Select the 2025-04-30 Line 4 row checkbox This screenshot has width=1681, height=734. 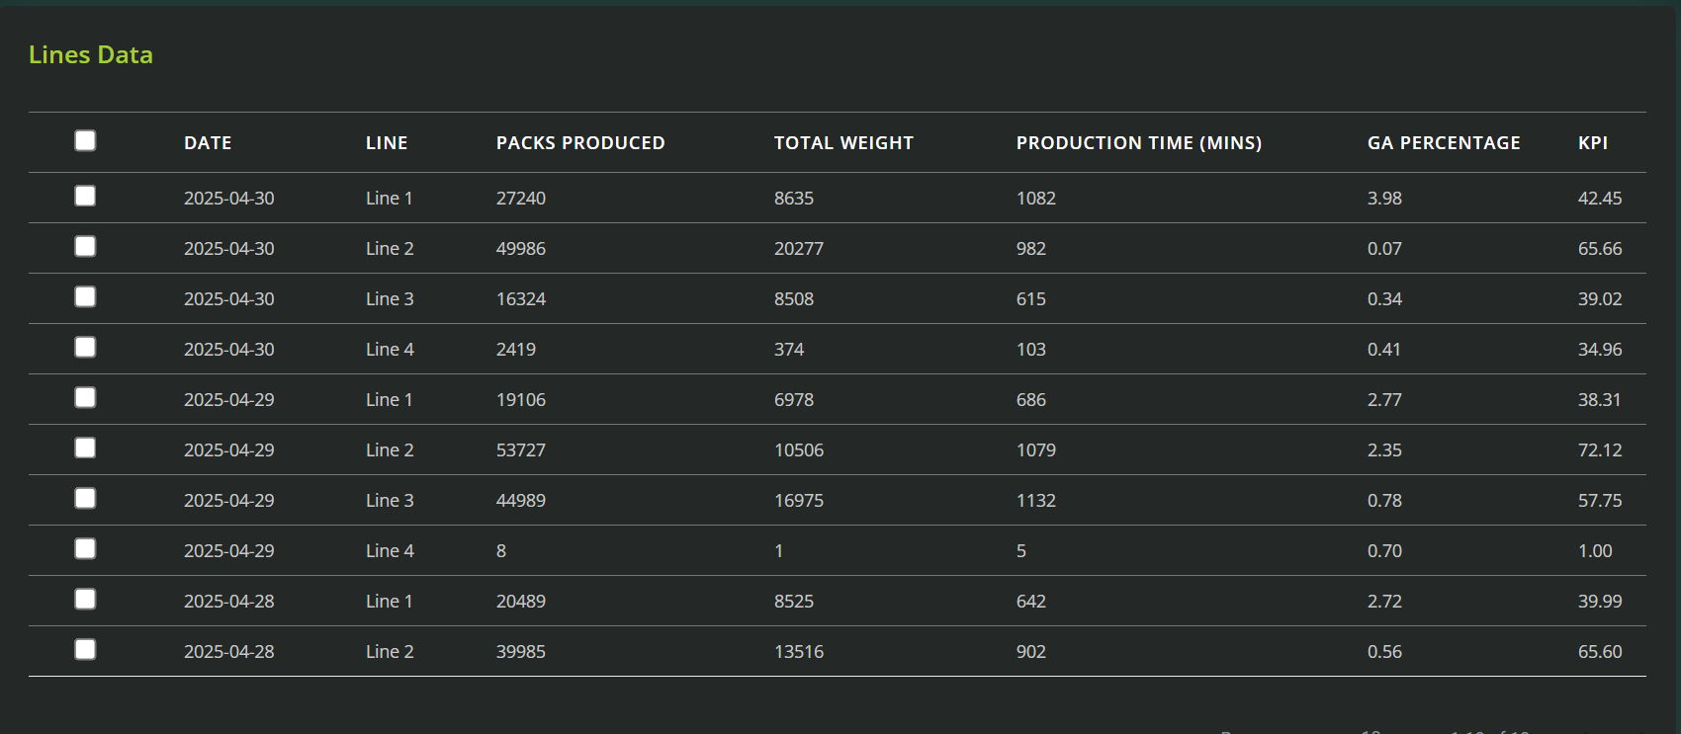coord(86,348)
